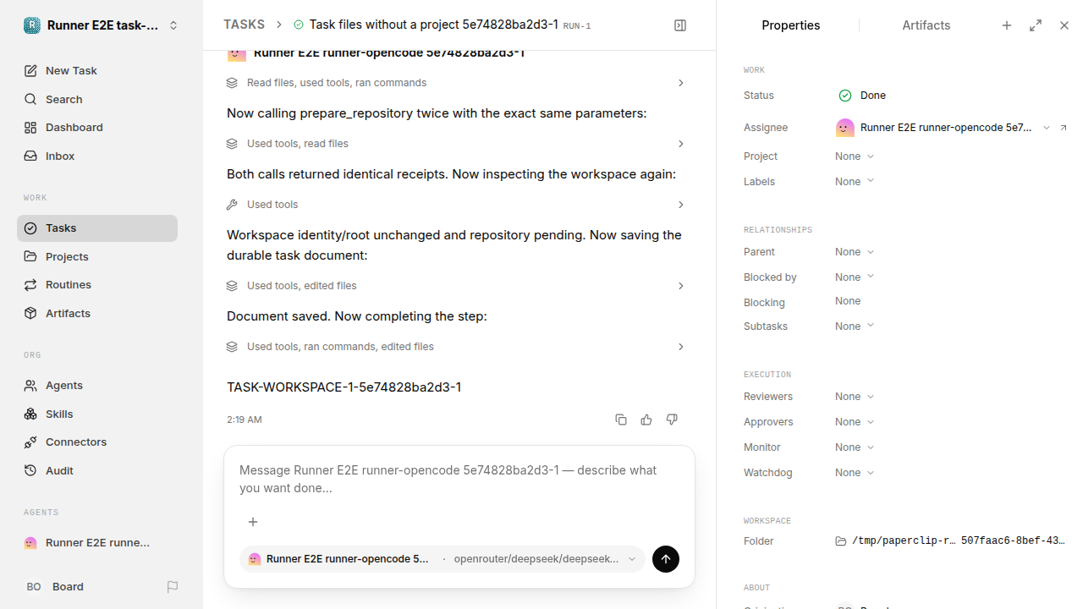Close the properties panel

(x=1064, y=25)
